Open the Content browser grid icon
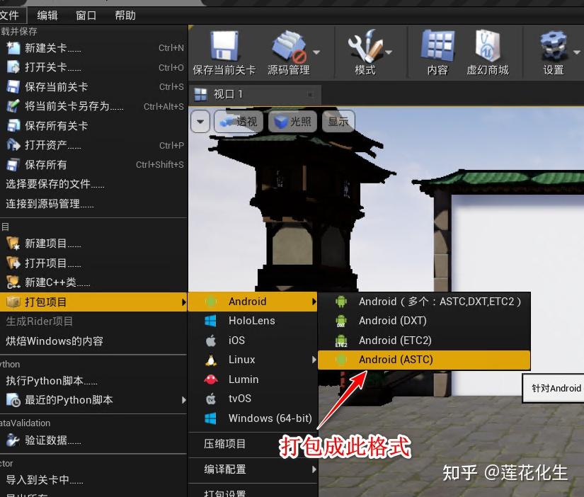This screenshot has width=584, height=497. click(x=437, y=46)
